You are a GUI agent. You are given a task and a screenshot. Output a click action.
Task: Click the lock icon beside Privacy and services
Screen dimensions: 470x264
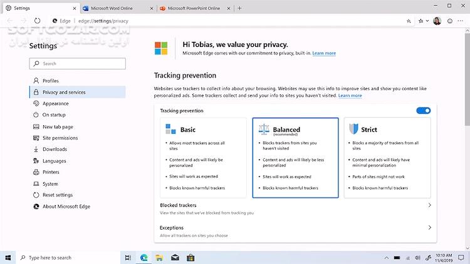tap(36, 92)
